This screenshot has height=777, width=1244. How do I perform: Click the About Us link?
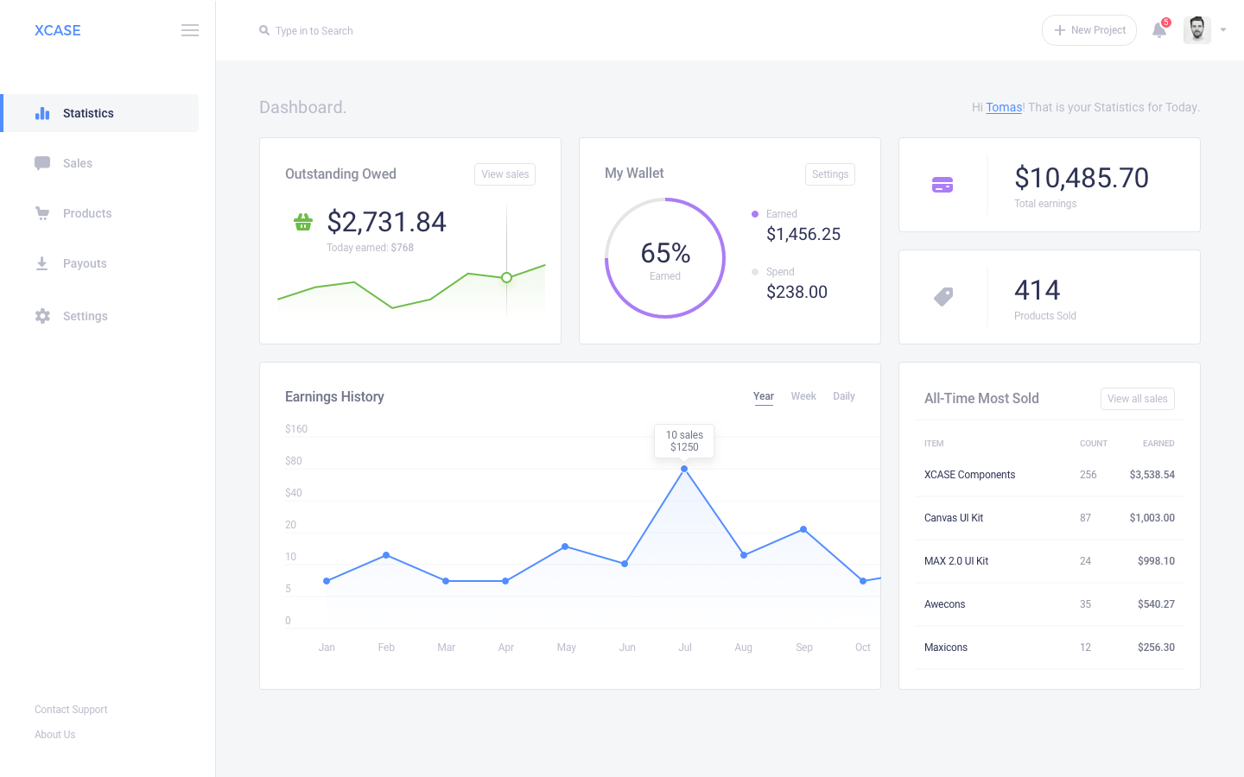coord(54,735)
